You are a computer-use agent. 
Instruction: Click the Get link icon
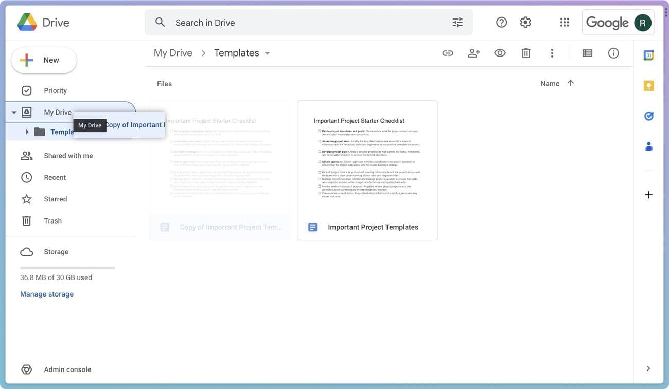coord(448,53)
